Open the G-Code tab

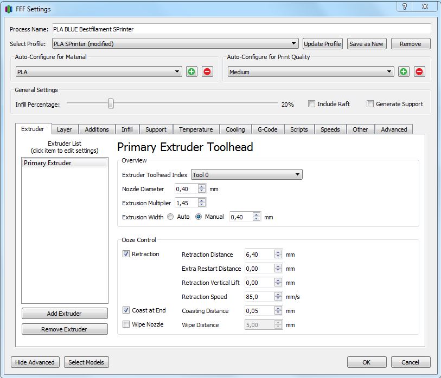point(267,129)
